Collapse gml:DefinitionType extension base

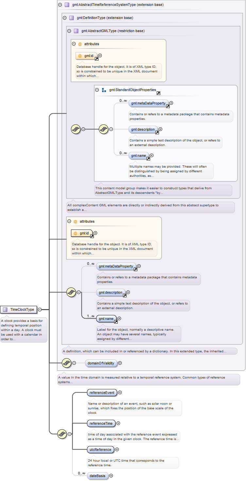[64, 18]
